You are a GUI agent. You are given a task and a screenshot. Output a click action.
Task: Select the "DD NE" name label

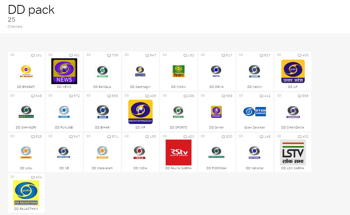tap(64, 168)
